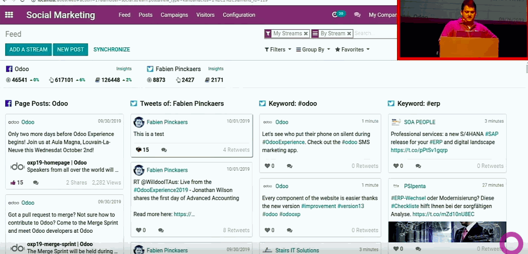Click '2 Shares' on first Odoo post
Viewport: 528px width, 254px height.
pyautogui.click(x=77, y=183)
